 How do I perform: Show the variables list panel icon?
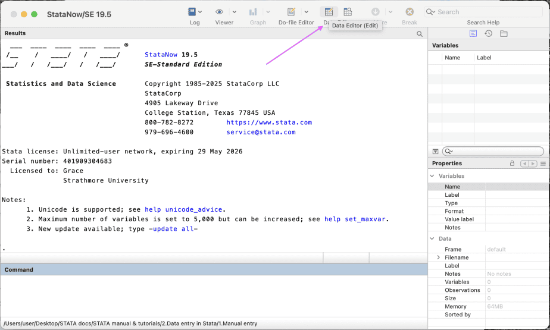[x=473, y=34]
